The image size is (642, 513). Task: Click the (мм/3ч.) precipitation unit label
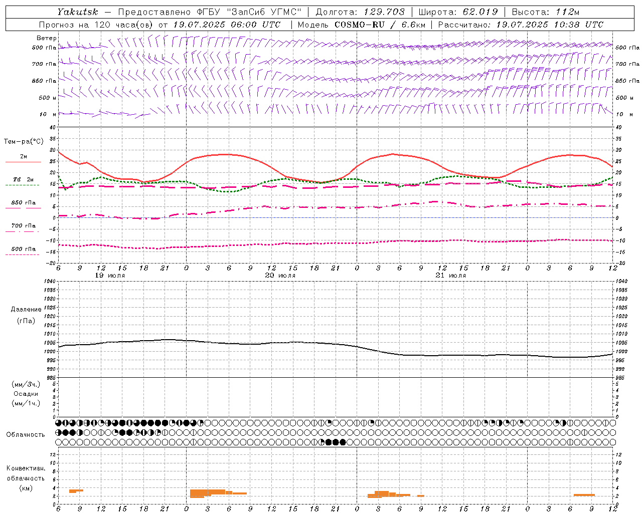26,384
